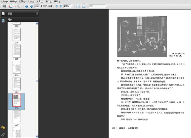
Task: Click the full-screen fit page icon
Action: coord(84,6)
